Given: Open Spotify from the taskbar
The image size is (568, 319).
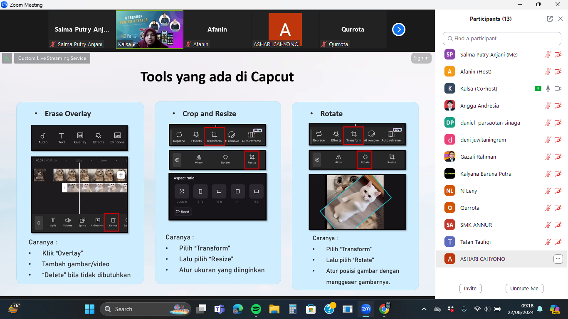Looking at the screenshot, I should click(x=256, y=309).
